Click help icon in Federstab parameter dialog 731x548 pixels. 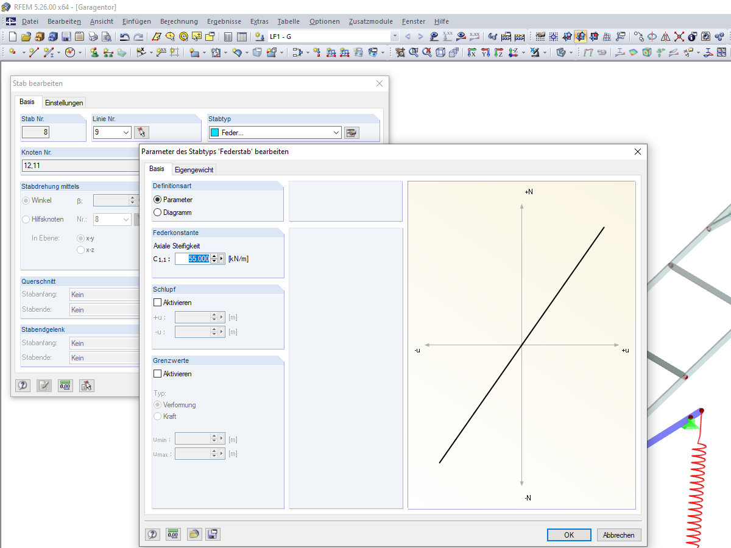pyautogui.click(x=152, y=535)
